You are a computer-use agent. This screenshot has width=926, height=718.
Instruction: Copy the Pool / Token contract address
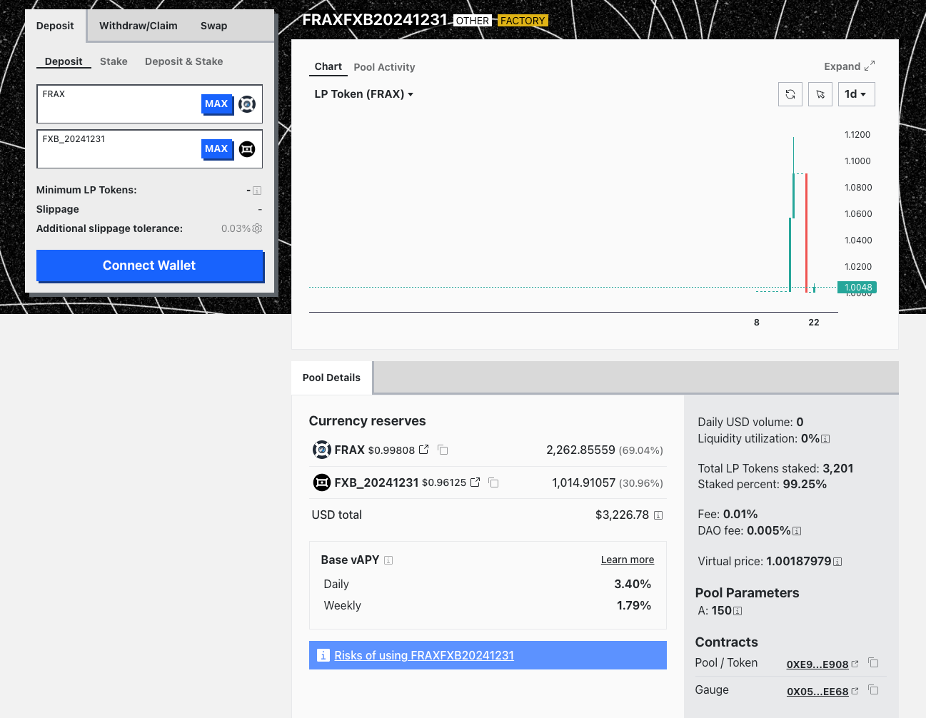pos(873,663)
